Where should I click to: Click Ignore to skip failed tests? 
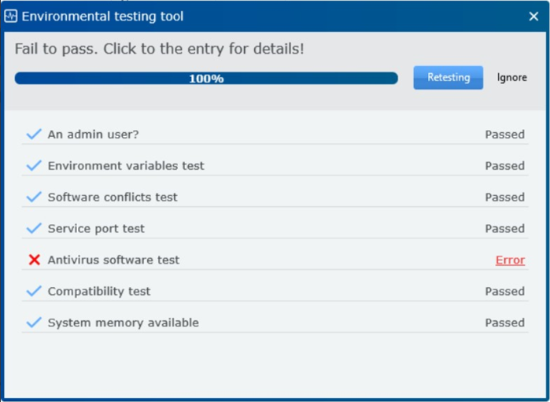coord(511,78)
